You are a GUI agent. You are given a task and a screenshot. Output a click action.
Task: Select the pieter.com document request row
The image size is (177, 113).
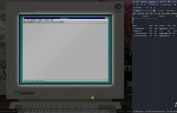155,31
